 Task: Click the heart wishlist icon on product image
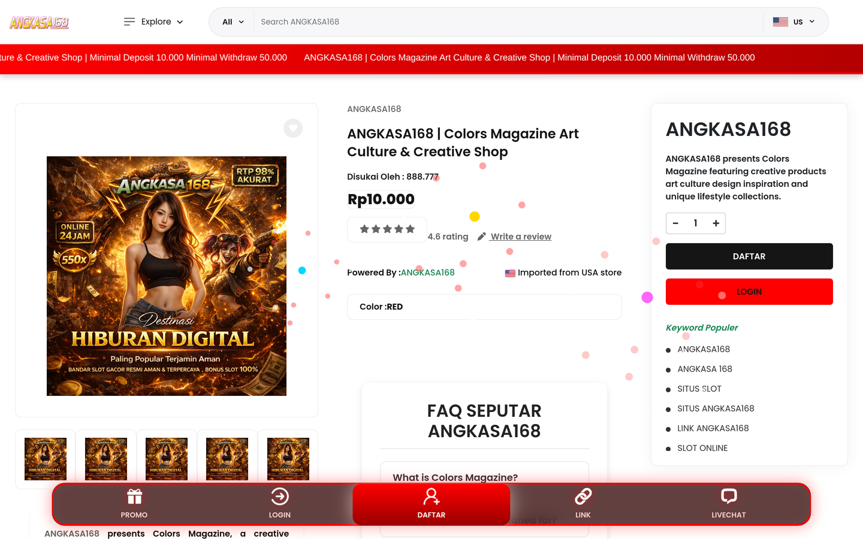pos(293,128)
